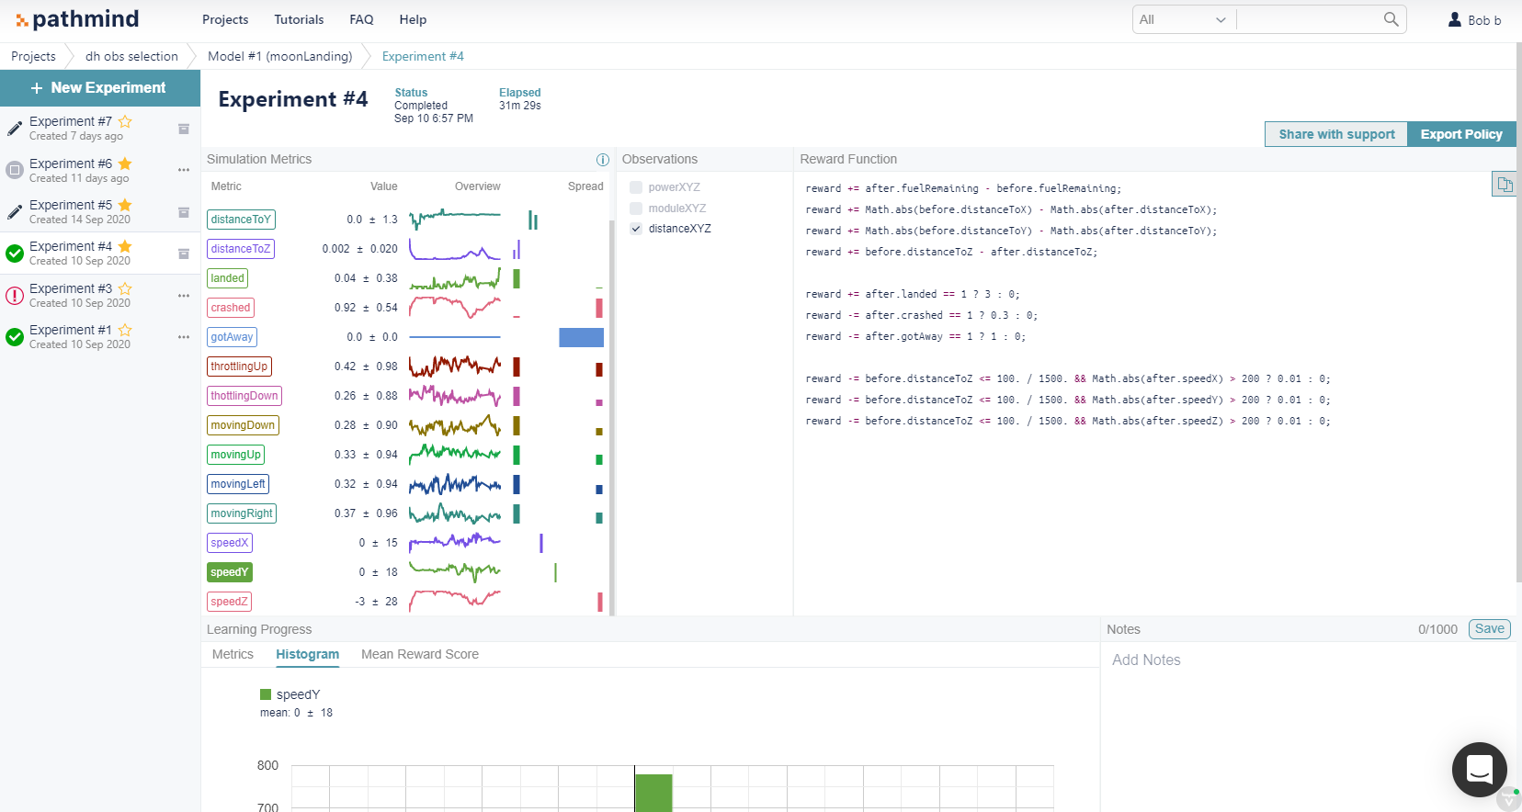1522x812 pixels.
Task: Click the red error icon for Experiment #3
Action: point(15,296)
